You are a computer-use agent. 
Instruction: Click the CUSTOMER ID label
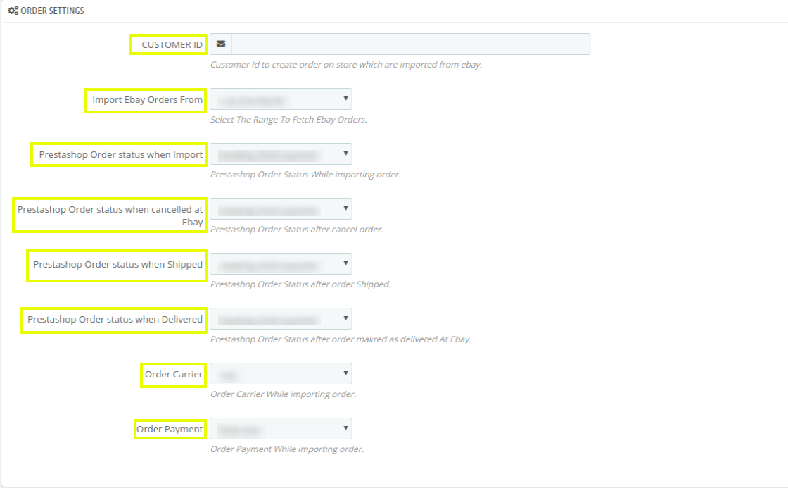(x=172, y=45)
